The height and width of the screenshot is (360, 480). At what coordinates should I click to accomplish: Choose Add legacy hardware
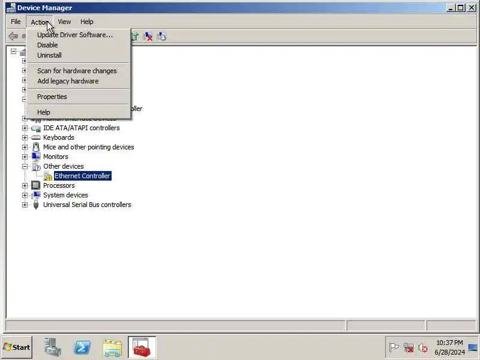point(79,81)
